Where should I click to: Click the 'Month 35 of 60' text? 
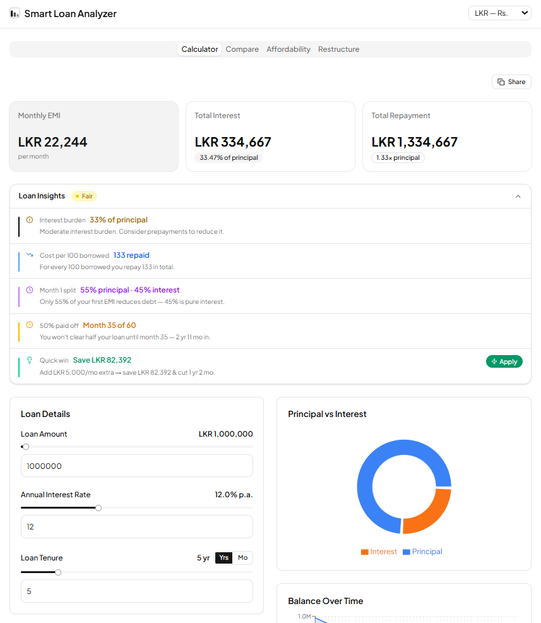[109, 325]
